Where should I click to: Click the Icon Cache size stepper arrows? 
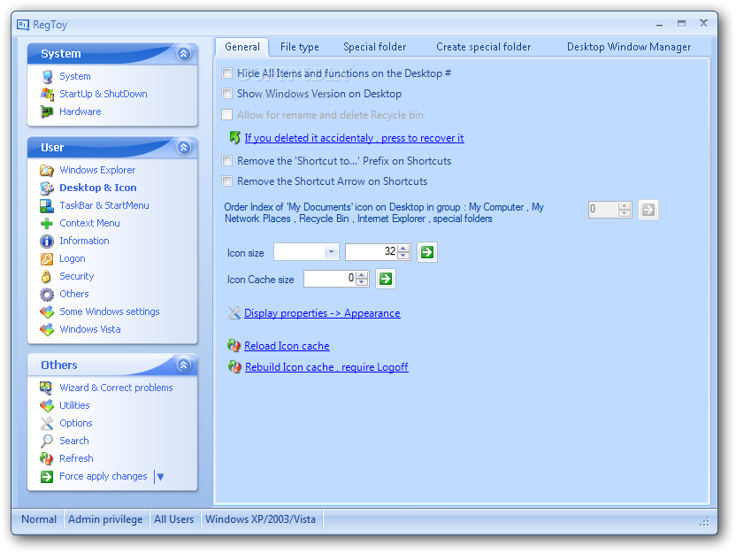(x=362, y=279)
